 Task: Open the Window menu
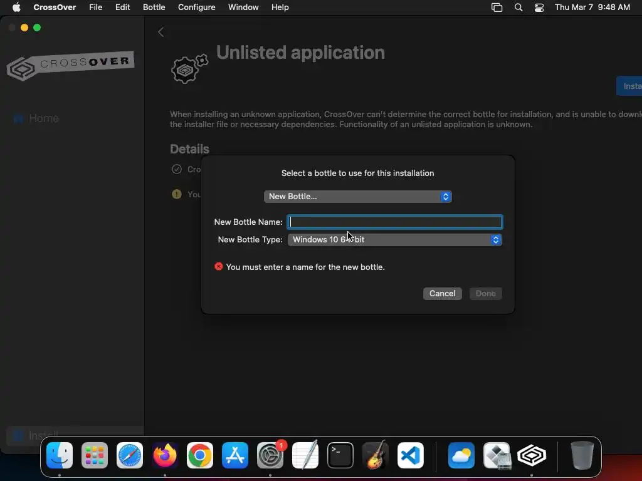(x=243, y=8)
